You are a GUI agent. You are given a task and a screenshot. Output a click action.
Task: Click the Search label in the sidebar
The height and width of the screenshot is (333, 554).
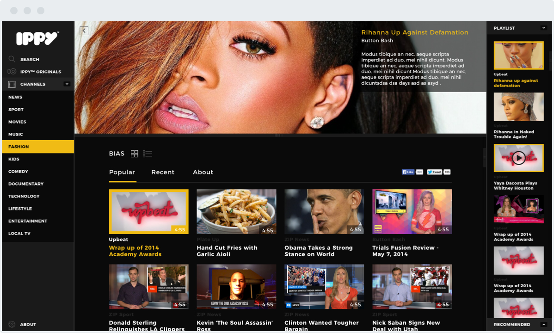30,59
